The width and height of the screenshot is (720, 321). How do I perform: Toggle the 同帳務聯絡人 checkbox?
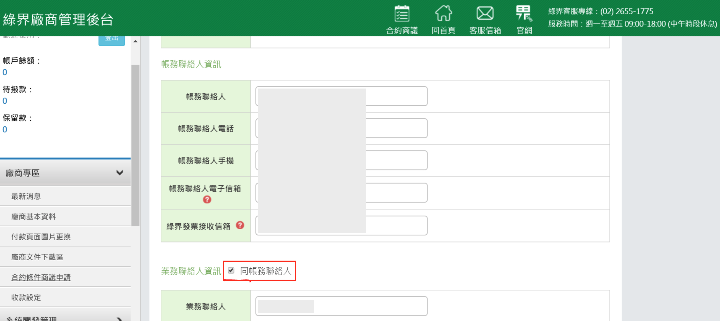click(231, 270)
